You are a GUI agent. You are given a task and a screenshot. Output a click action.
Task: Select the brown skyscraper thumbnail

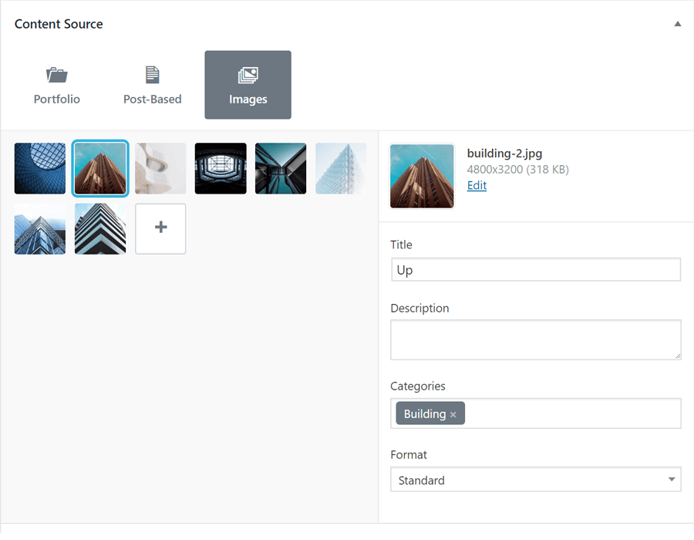coord(100,169)
